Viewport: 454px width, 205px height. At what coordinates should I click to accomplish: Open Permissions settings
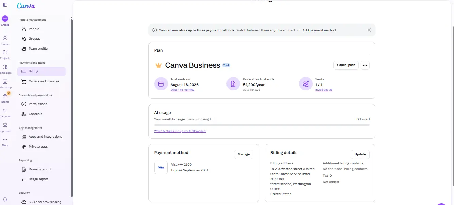point(42,104)
